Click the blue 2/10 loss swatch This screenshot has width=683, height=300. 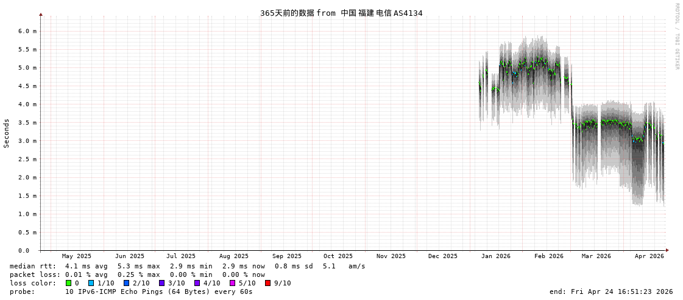click(x=126, y=283)
